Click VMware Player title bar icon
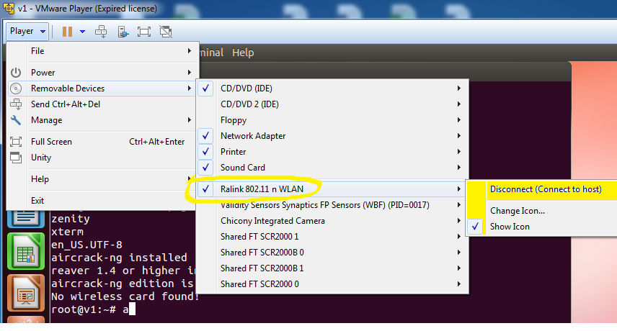617x331 pixels. point(8,8)
